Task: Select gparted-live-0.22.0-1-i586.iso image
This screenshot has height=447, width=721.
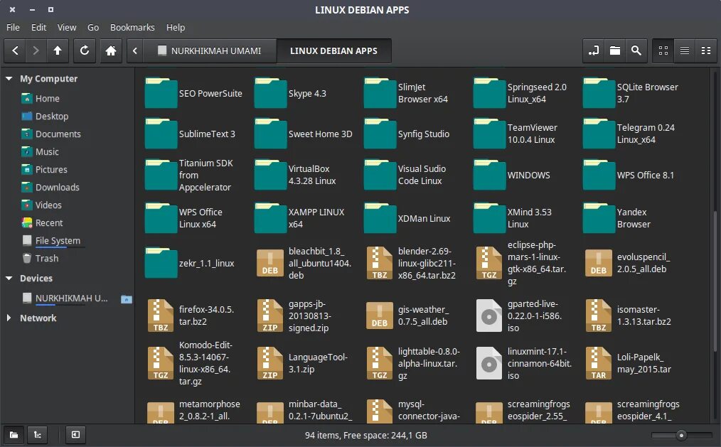Action: (x=519, y=316)
